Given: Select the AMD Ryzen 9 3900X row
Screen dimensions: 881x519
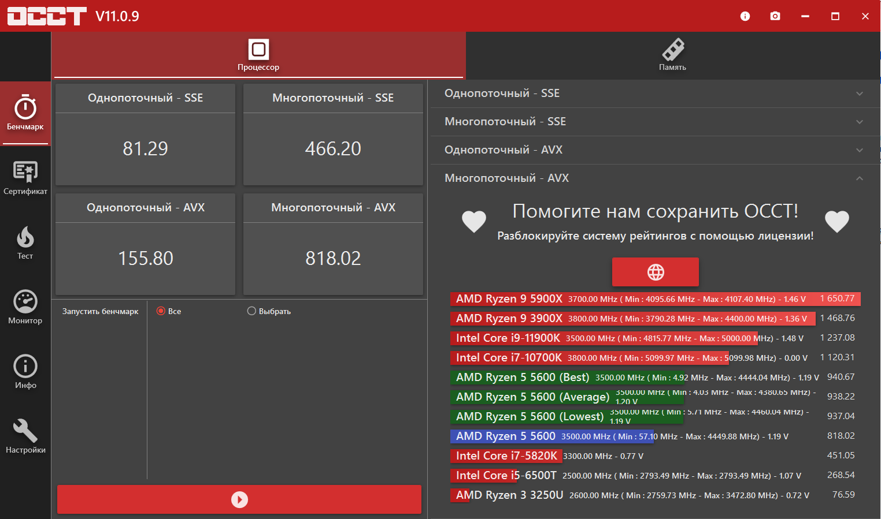Looking at the screenshot, I should tap(656, 319).
